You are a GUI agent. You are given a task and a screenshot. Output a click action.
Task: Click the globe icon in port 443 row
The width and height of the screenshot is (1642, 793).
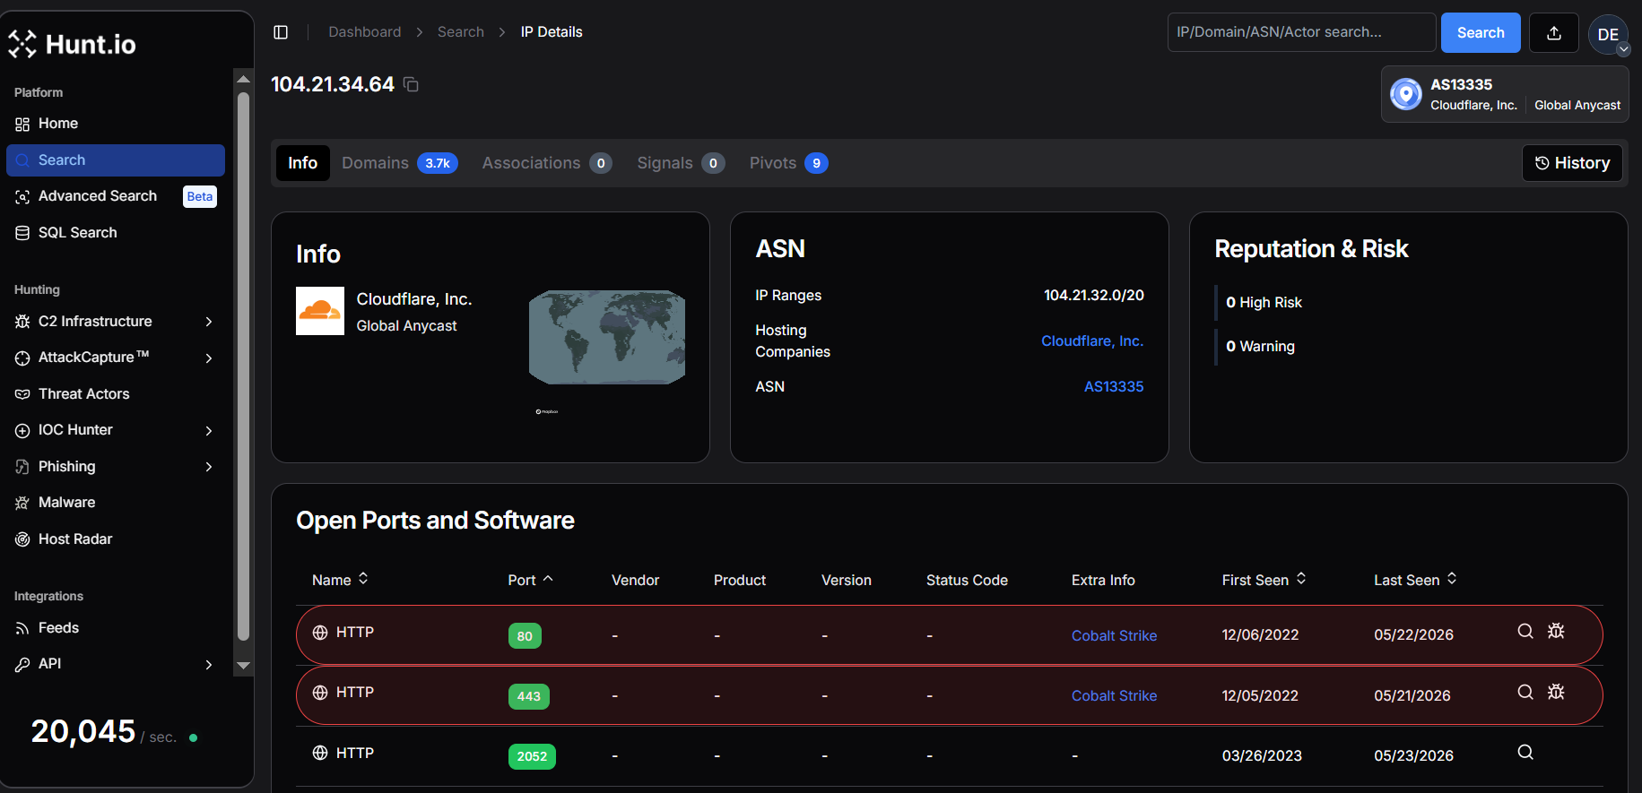pos(320,693)
